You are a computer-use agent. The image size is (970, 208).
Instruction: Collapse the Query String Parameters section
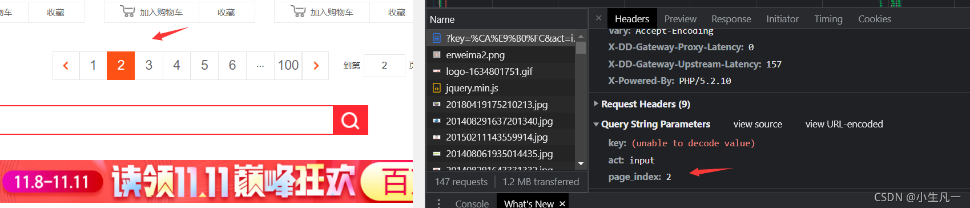point(596,124)
